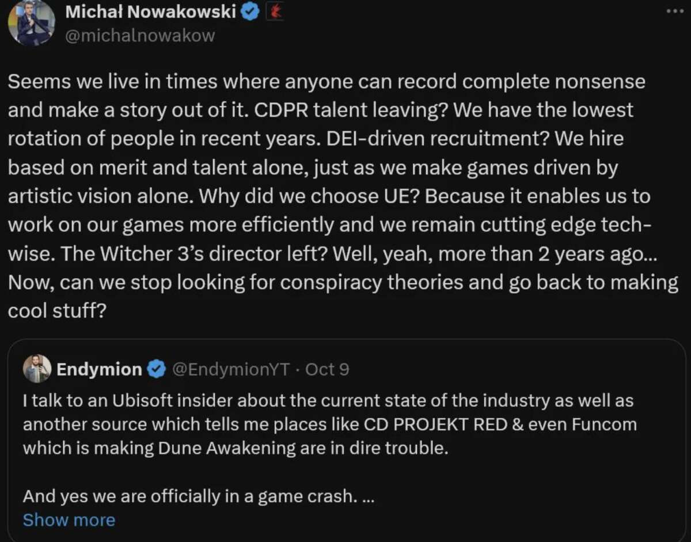Click Endymion's blue verification checkmark
Screen dimensions: 691x542
[157, 369]
